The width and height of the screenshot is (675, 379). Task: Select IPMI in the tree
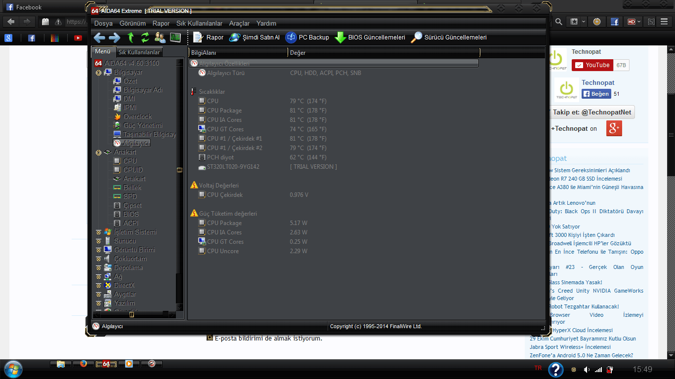coord(130,108)
